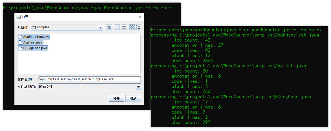The height and width of the screenshot is (131, 331).
Task: Click 'blank lines: 12' in console
Action: 191,56
